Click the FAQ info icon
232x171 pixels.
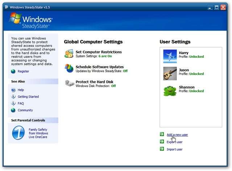(x=13, y=103)
